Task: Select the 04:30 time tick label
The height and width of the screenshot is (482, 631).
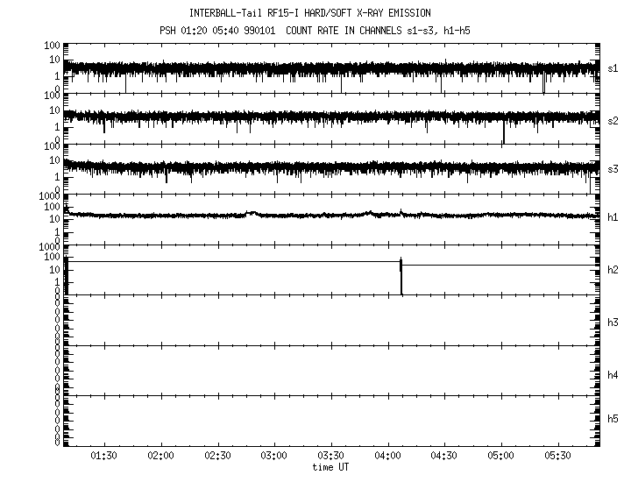Action: 444,457
